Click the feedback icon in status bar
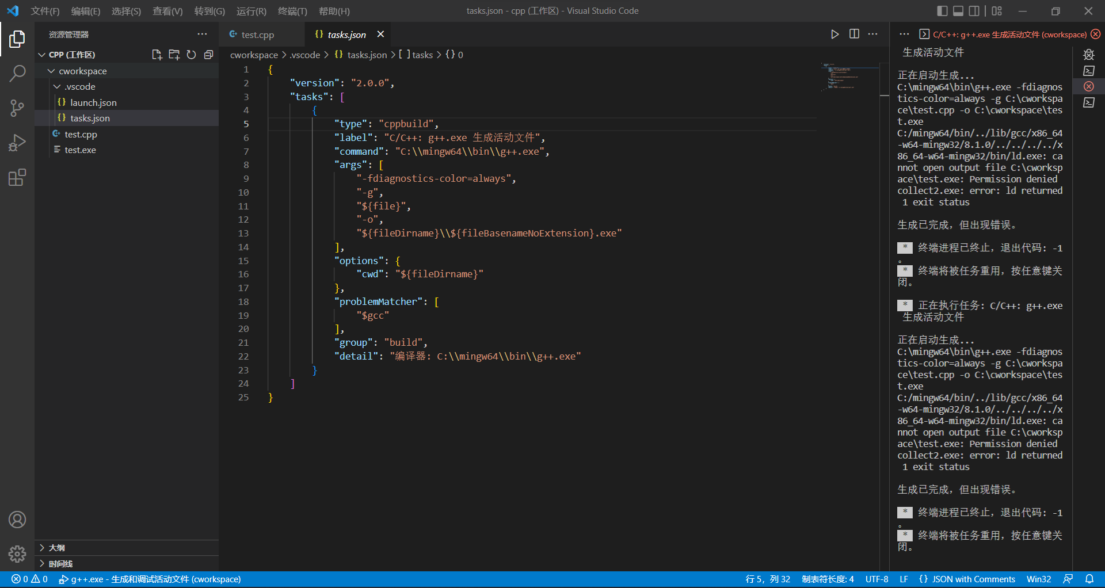The height and width of the screenshot is (588, 1105). (1068, 579)
